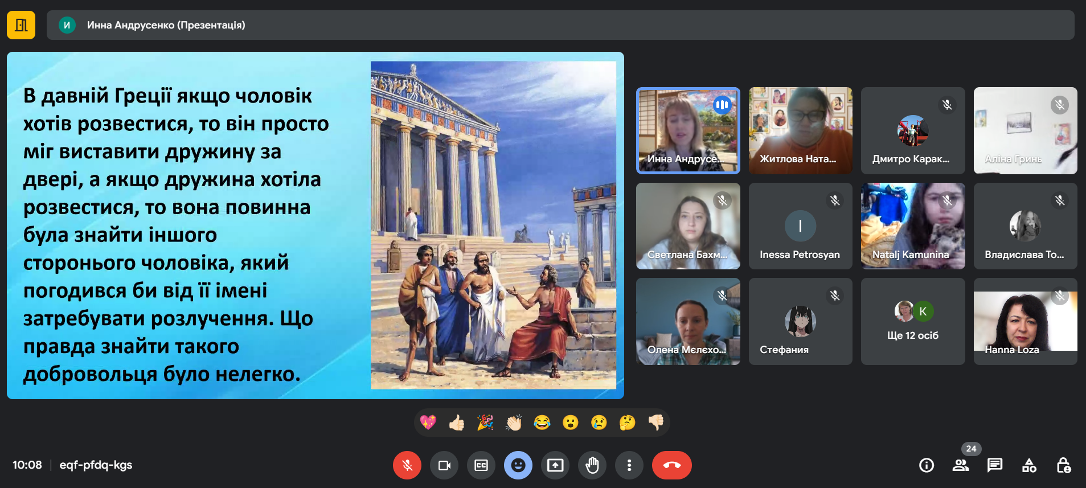1086x488 pixels.
Task: Select Hanna Loza video tile
Action: pyautogui.click(x=1025, y=322)
